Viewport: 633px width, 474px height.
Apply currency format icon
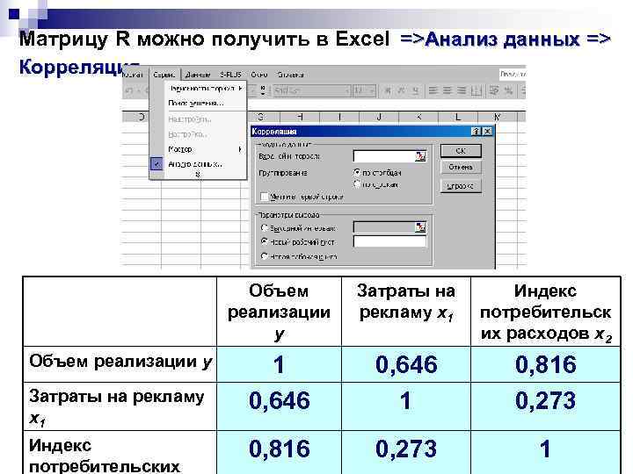(x=494, y=90)
